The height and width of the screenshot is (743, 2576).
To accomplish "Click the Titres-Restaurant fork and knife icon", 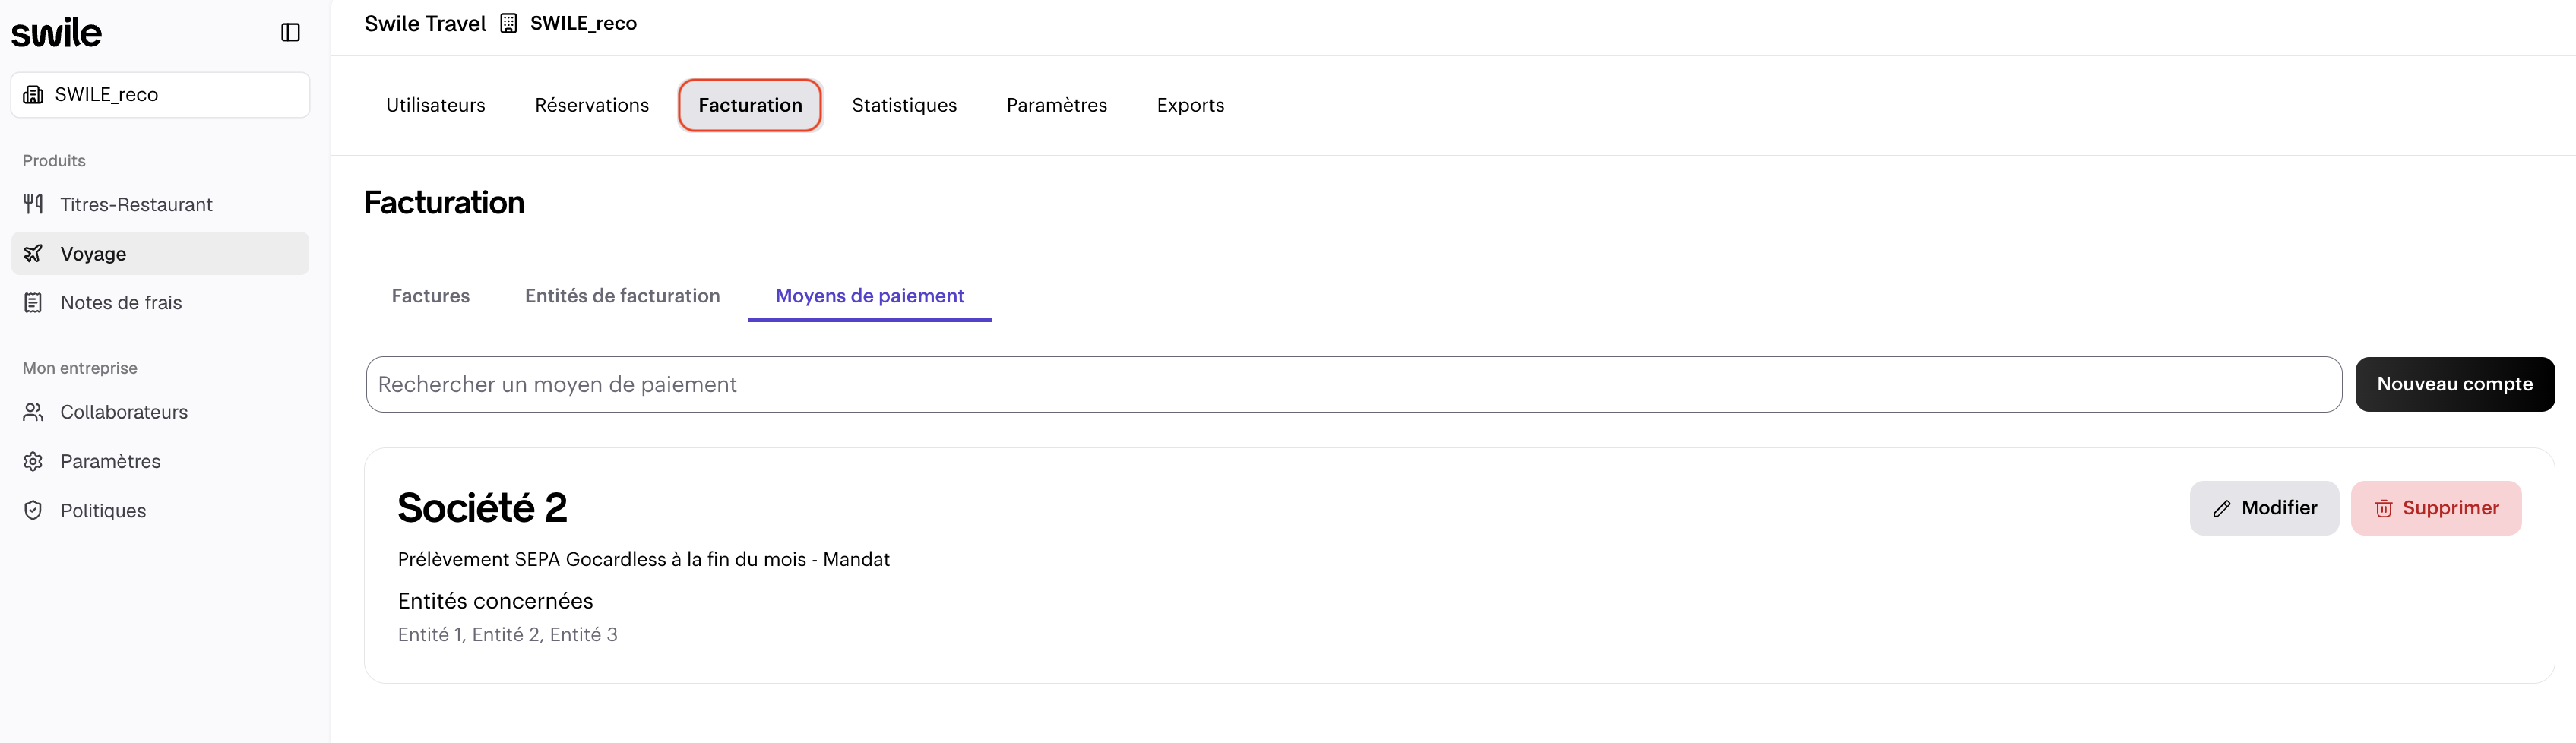I will tap(33, 204).
